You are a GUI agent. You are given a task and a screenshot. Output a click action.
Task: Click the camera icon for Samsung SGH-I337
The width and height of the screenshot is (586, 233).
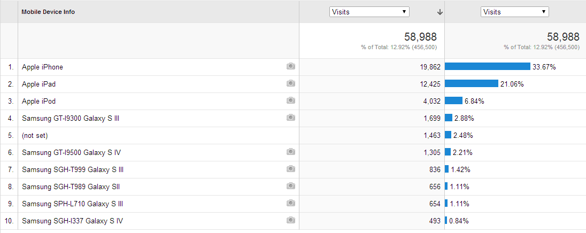(x=291, y=220)
